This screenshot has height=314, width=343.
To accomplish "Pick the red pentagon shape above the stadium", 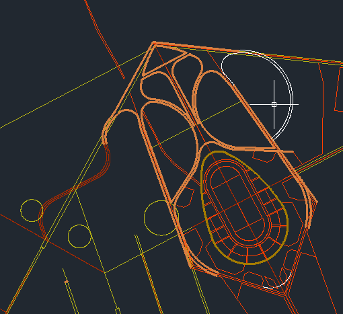I will click(264, 156).
